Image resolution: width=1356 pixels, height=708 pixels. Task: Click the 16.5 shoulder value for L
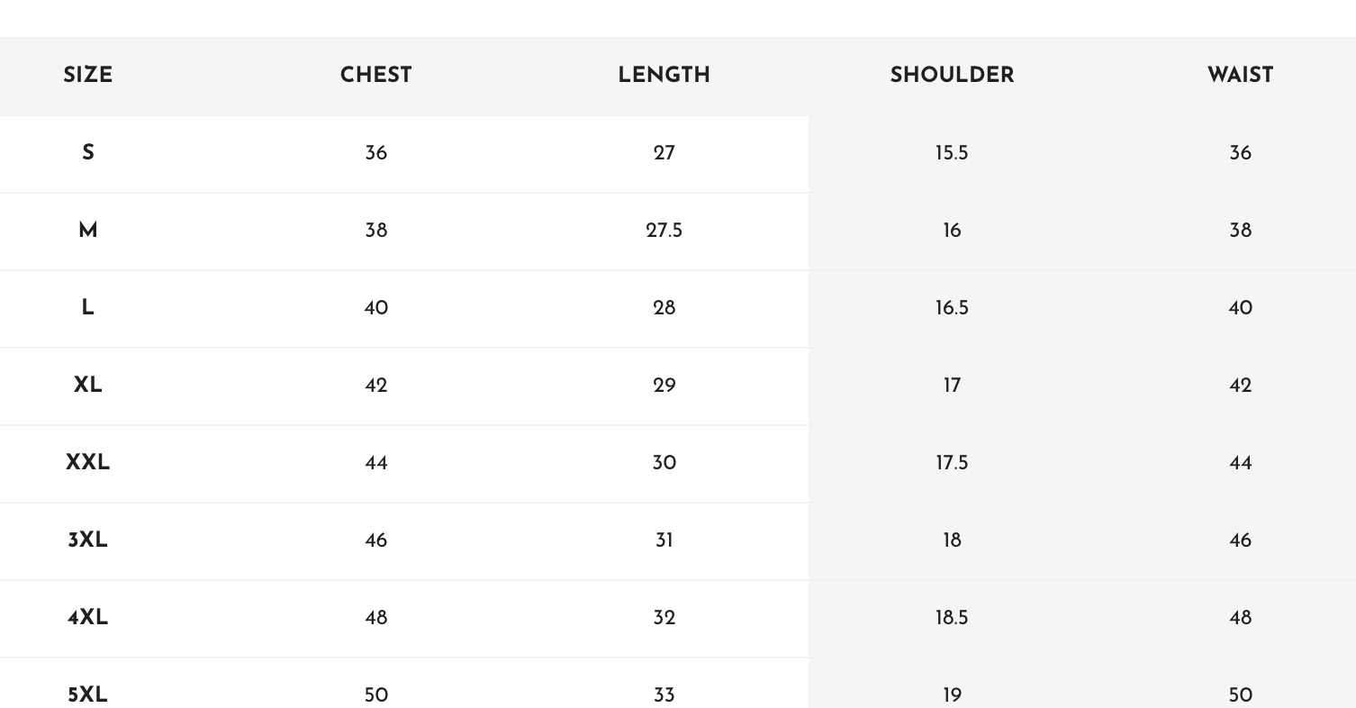[952, 307]
